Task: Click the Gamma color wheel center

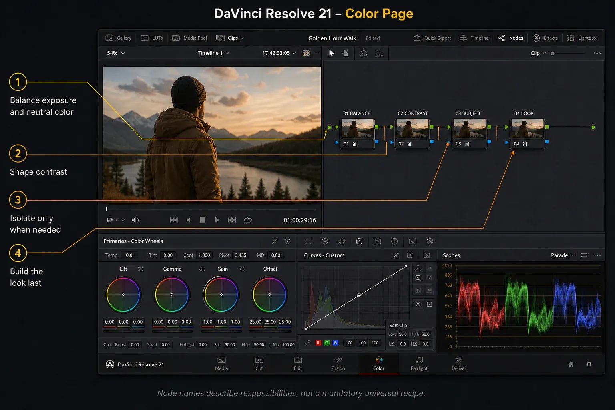Action: 172,295
